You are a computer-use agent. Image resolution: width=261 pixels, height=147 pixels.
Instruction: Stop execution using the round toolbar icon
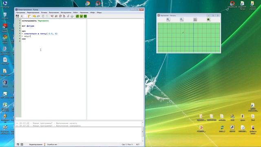click(x=72, y=16)
